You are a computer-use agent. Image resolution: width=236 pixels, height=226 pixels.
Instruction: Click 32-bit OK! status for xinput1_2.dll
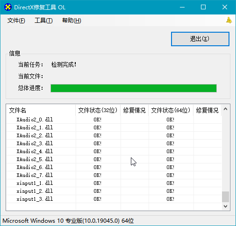[x=98, y=191]
